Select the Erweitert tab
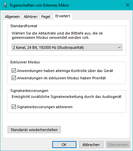Screen dimensions: 133x151 (x=63, y=16)
